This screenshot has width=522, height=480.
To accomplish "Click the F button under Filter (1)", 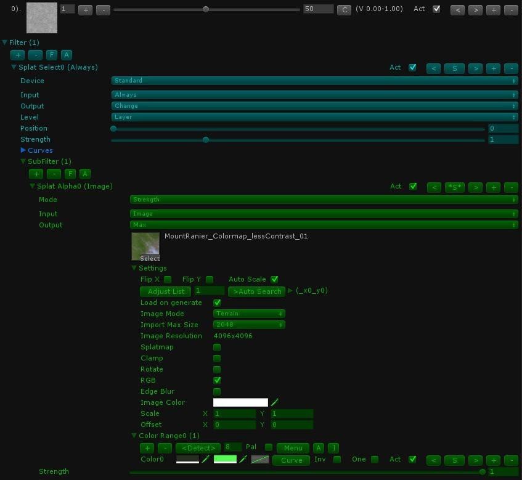I will click(52, 55).
